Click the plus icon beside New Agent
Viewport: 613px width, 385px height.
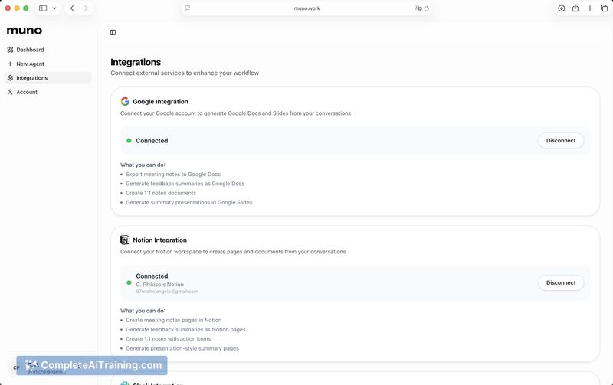click(10, 64)
